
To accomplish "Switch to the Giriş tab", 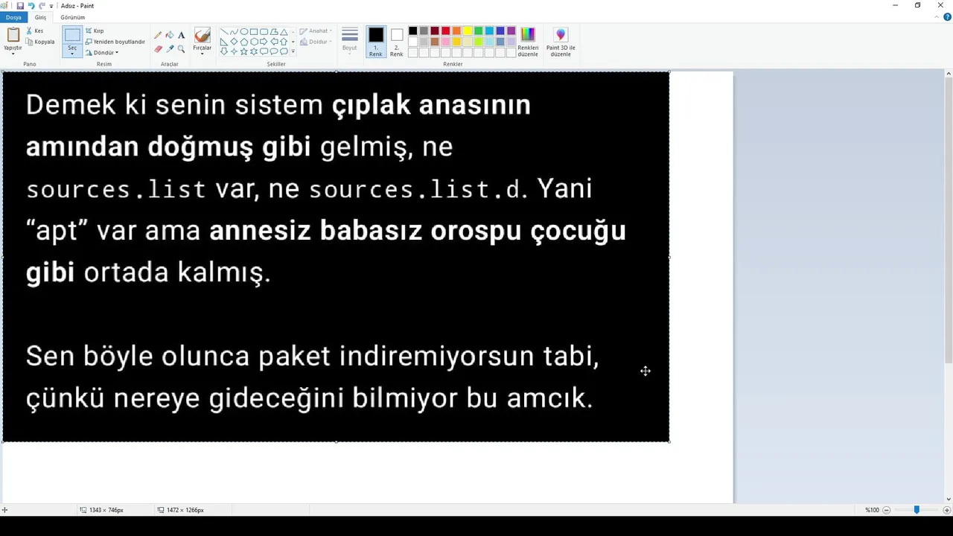I will click(x=40, y=17).
